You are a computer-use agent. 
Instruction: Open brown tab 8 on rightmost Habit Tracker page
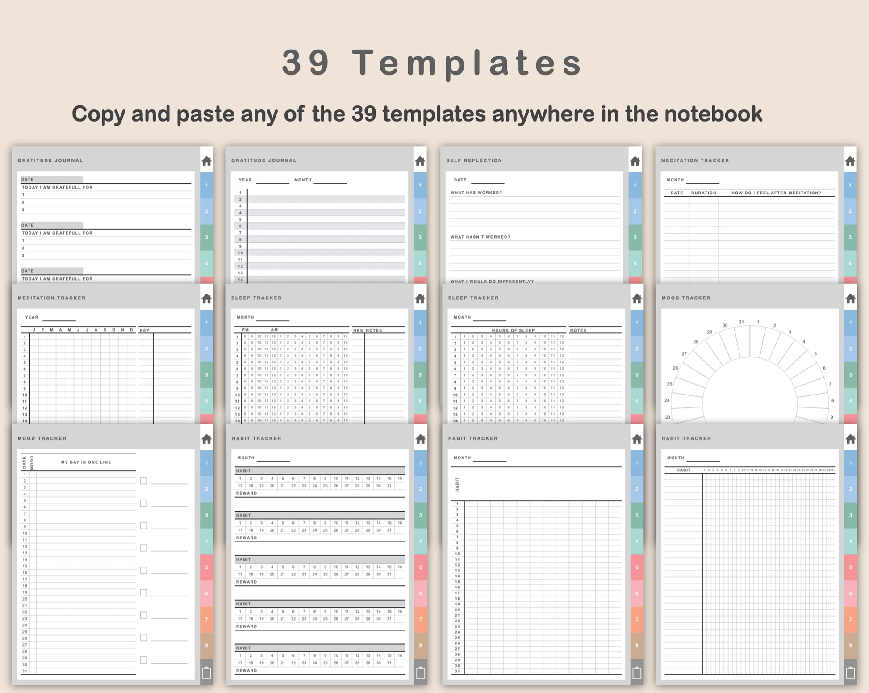click(850, 646)
